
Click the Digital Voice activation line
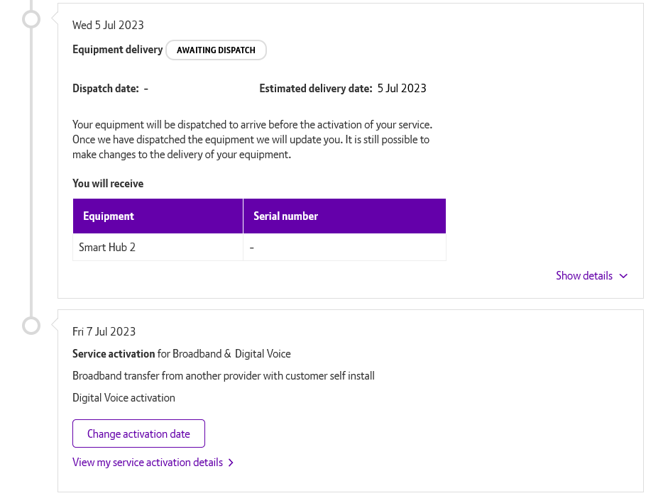click(x=124, y=397)
